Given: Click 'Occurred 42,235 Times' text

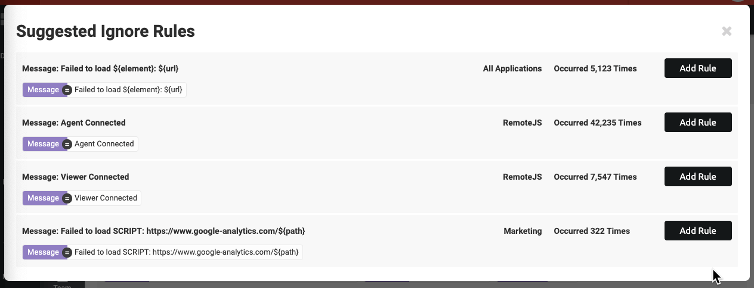Looking at the screenshot, I should (598, 123).
